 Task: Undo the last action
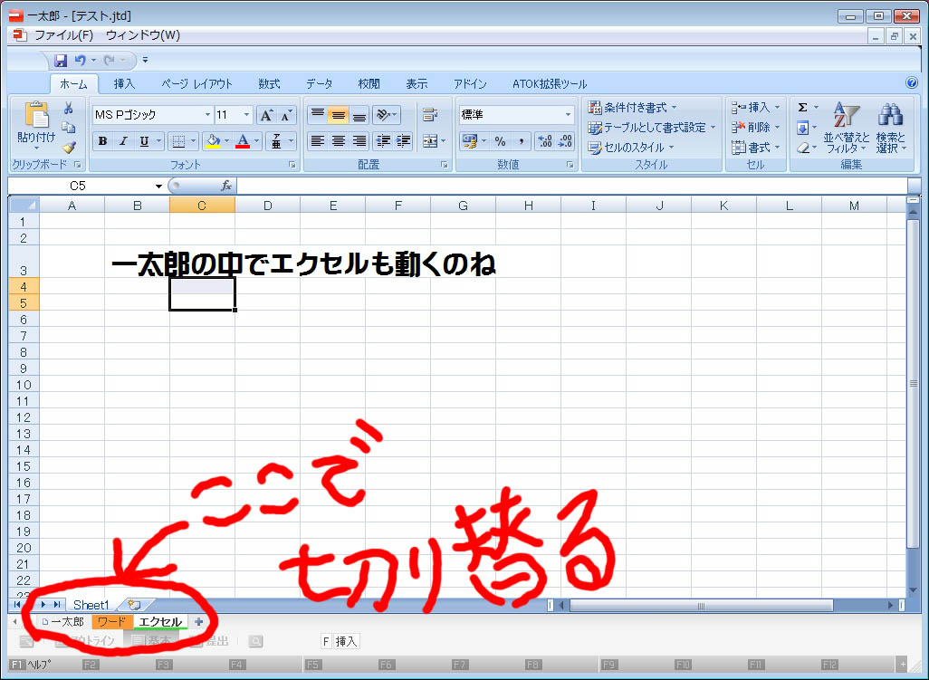pyautogui.click(x=80, y=60)
